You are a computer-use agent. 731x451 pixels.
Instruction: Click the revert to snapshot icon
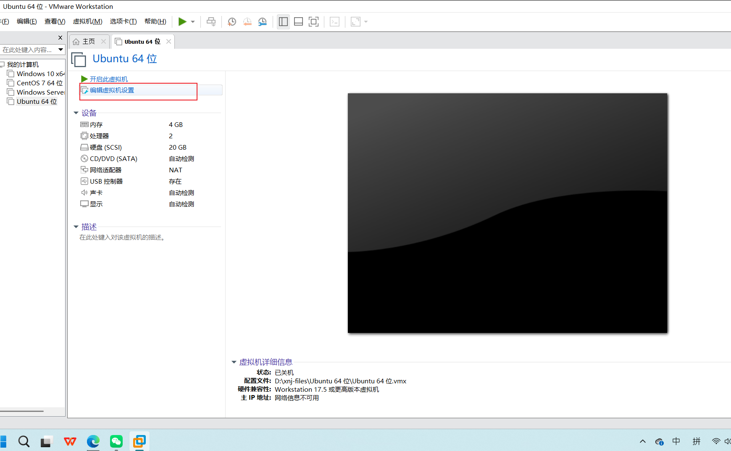pyautogui.click(x=247, y=22)
